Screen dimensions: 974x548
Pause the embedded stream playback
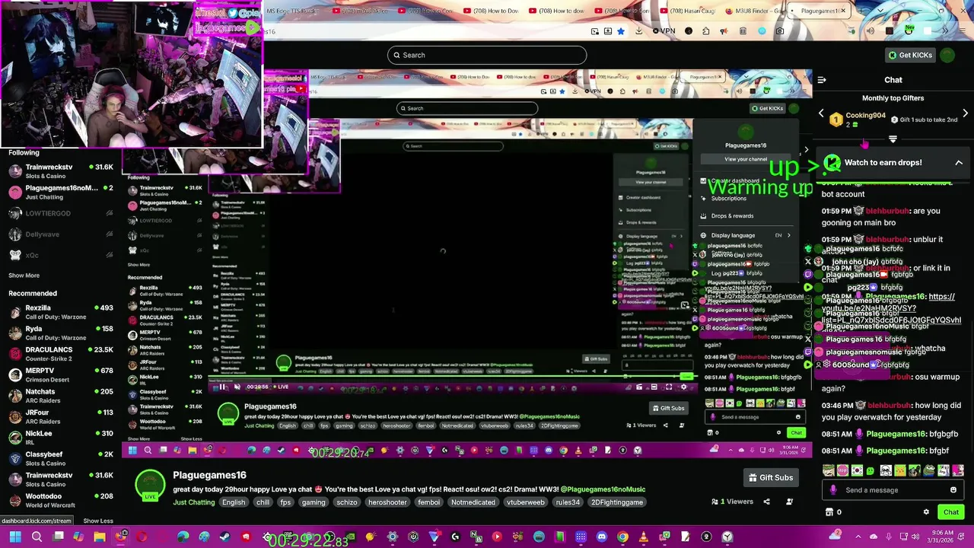coord(222,387)
